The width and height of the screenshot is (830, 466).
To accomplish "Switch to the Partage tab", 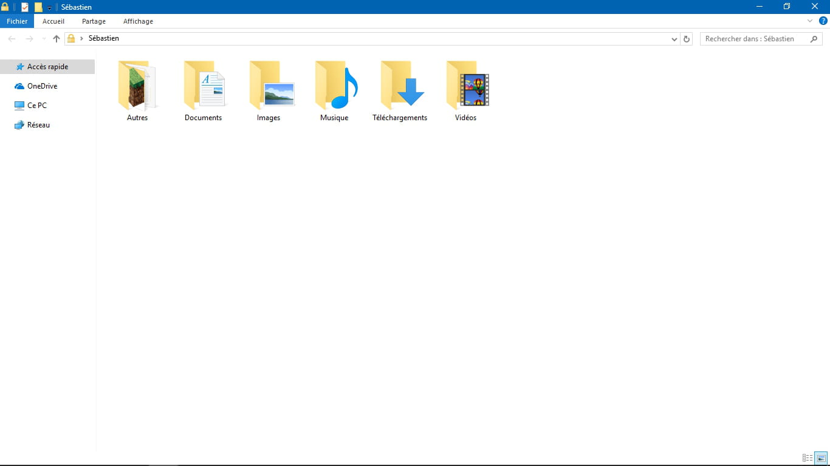I will [x=94, y=21].
